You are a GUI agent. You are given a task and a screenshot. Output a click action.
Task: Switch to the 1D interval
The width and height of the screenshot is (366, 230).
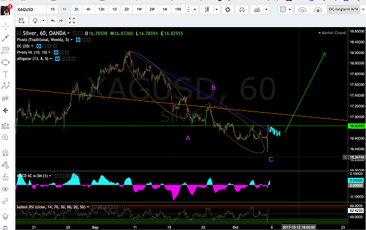[114, 9]
